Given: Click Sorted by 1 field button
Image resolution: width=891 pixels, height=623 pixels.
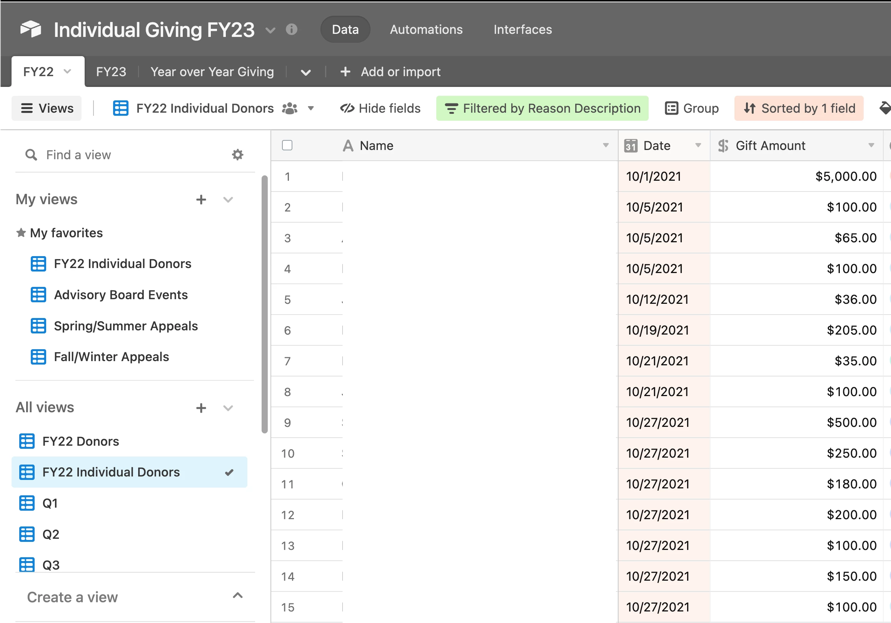Looking at the screenshot, I should click(x=799, y=108).
